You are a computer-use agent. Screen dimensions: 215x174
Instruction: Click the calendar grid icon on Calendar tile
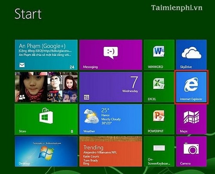(x=86, y=98)
